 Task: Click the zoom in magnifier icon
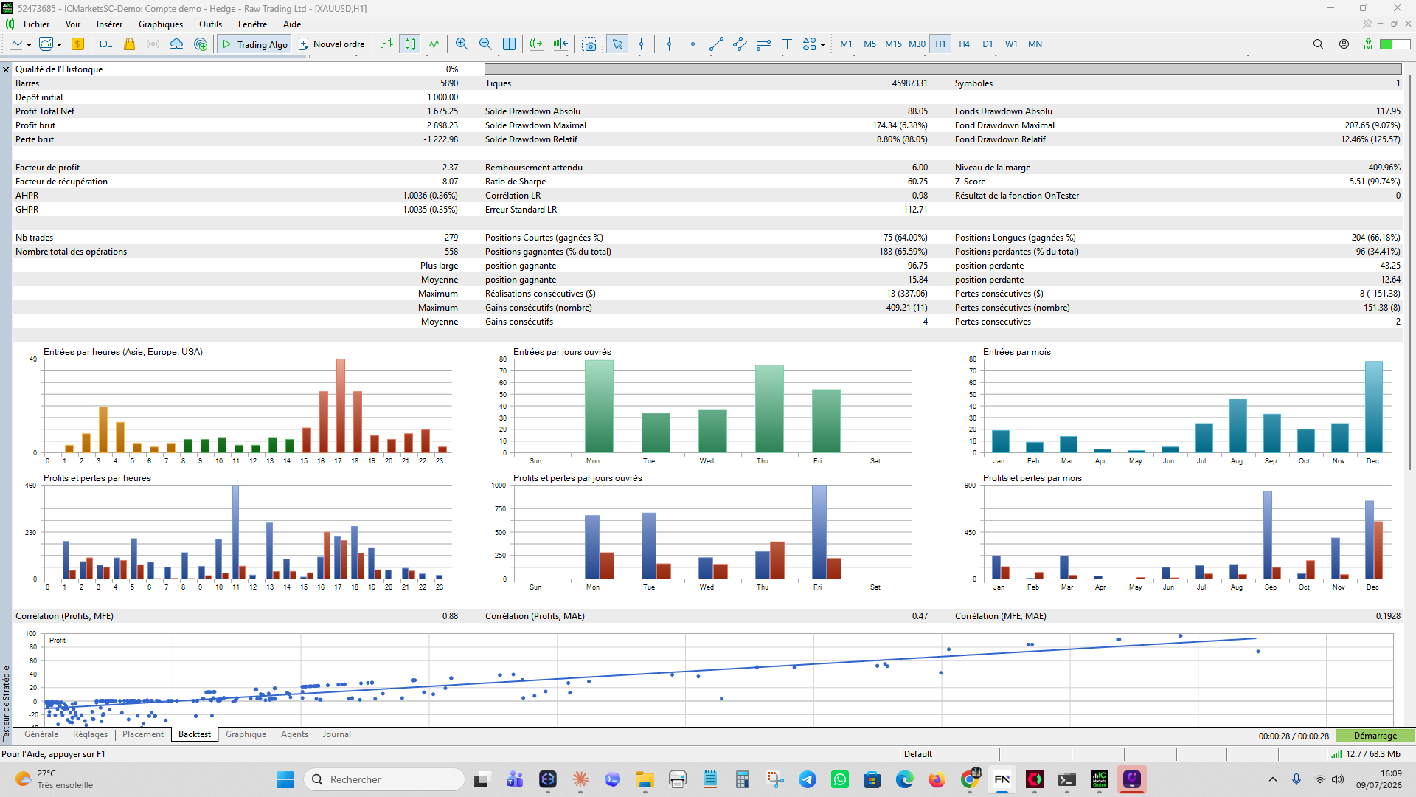click(x=462, y=44)
